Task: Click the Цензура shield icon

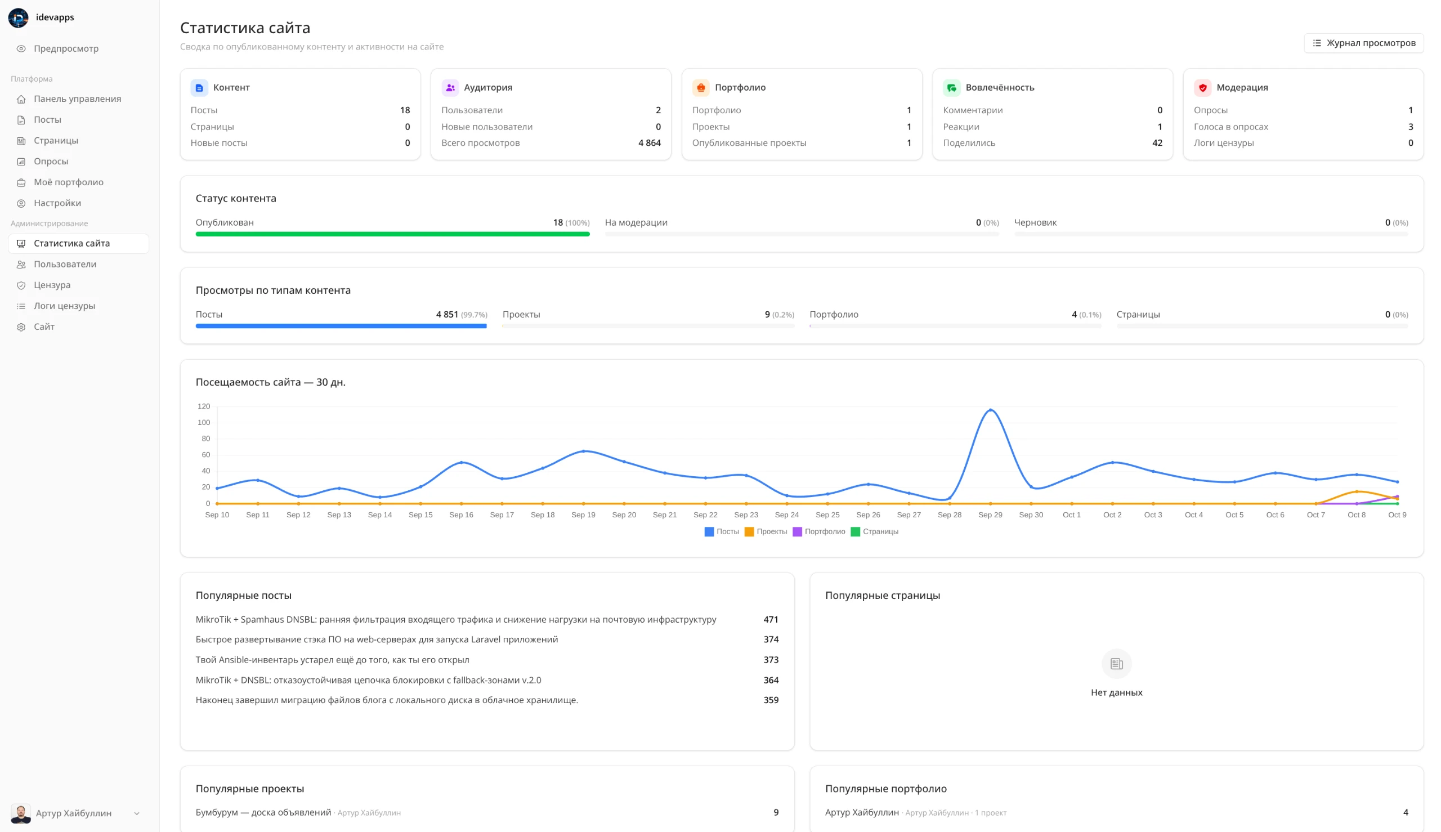Action: coord(21,285)
